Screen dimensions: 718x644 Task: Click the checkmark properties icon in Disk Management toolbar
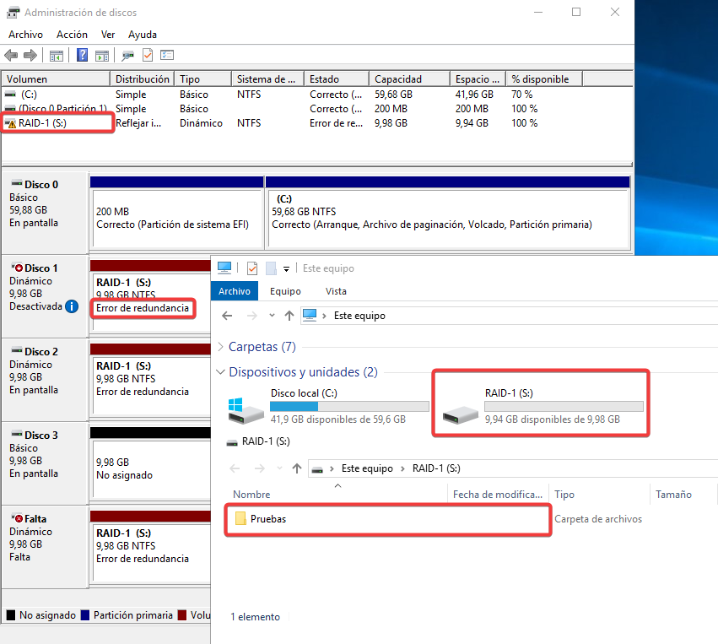tap(148, 56)
